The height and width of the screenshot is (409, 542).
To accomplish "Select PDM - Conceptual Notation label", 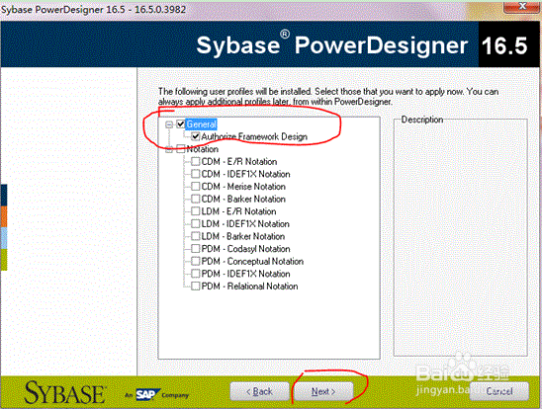I will (252, 261).
